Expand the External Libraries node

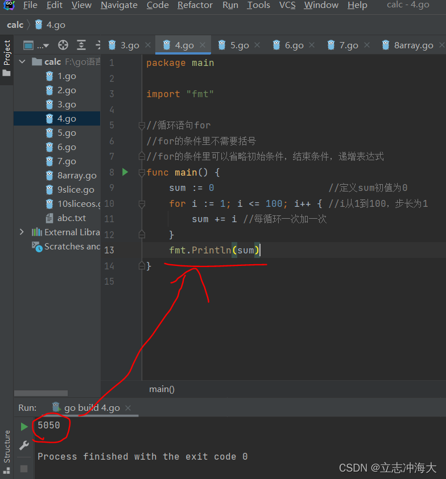(x=22, y=232)
